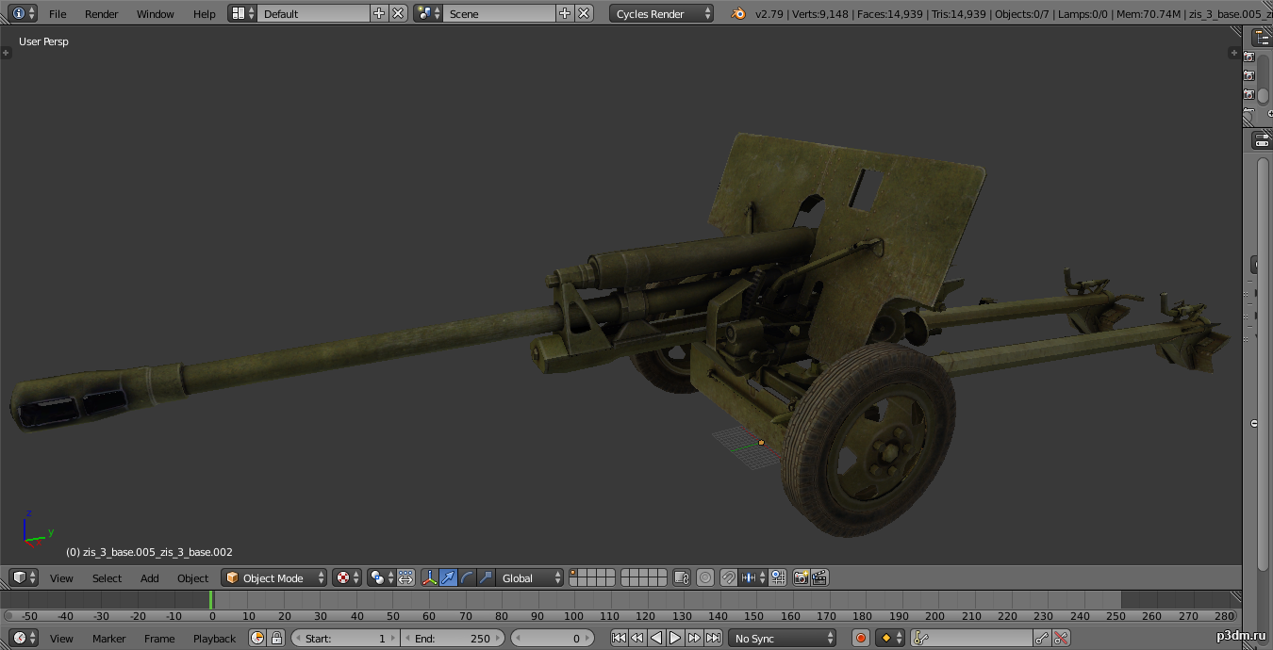Open the Info editor type selector
Image resolution: width=1273 pixels, height=650 pixels.
point(21,13)
